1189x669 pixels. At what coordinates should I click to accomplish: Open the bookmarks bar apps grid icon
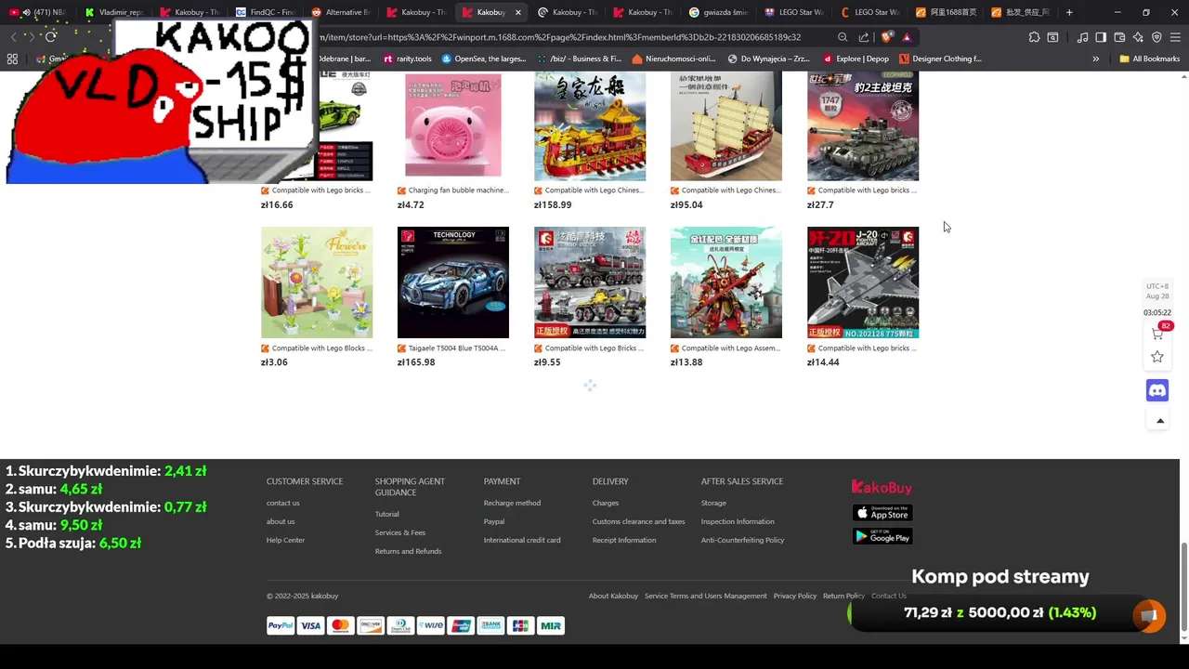tap(12, 59)
